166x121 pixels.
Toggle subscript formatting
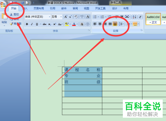click(49, 24)
